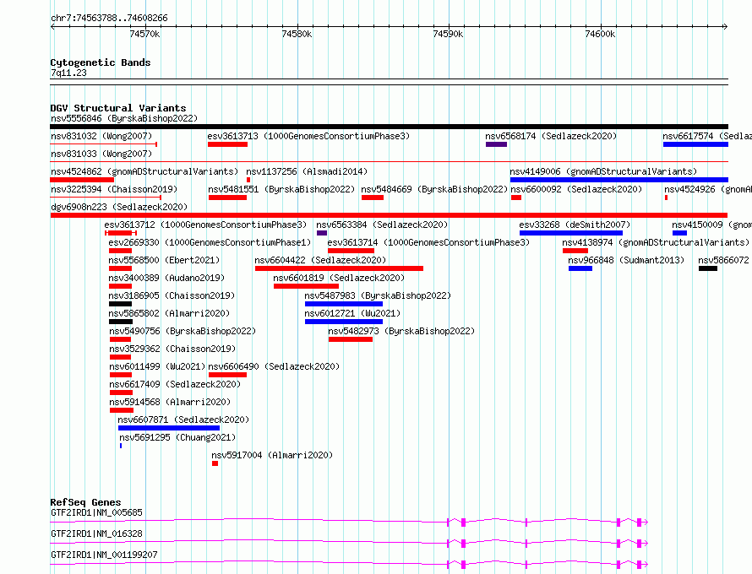Click nsv3186905 (Chaisson2019) label
The image size is (752, 574).
click(x=172, y=295)
